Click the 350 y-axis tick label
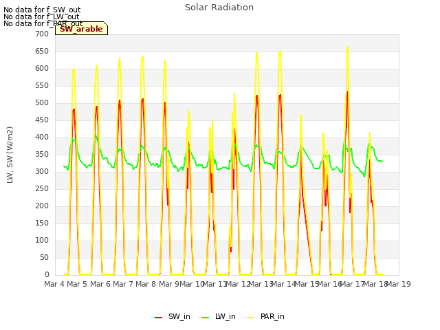Image resolution: width=440 pixels, height=330 pixels. pos(42,154)
